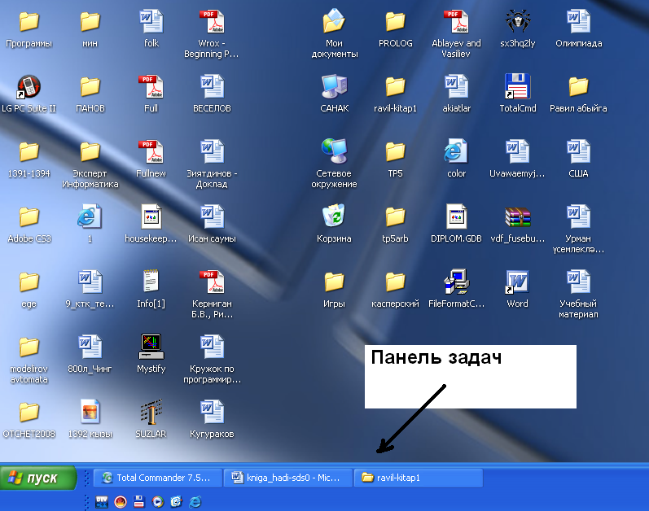The height and width of the screenshot is (511, 649).
Task: Select the 9_ктк_те Word document
Action: coord(90,282)
